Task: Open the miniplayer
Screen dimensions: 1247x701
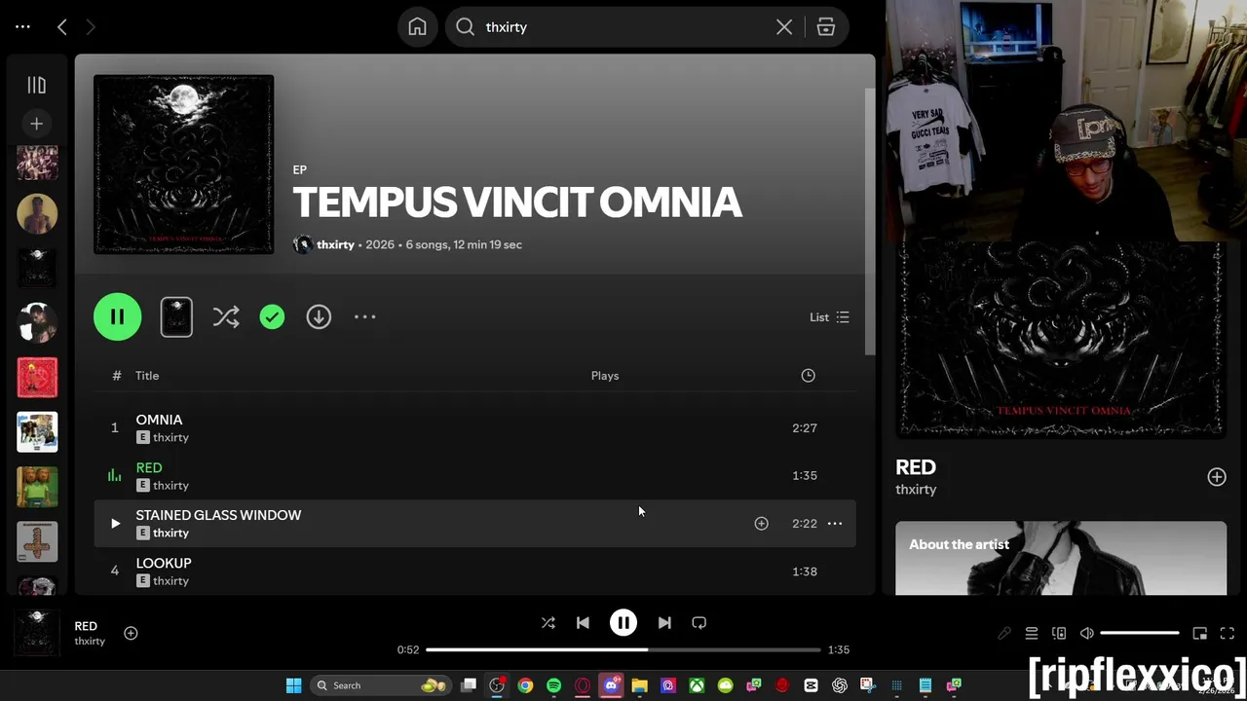Action: pyautogui.click(x=1200, y=634)
